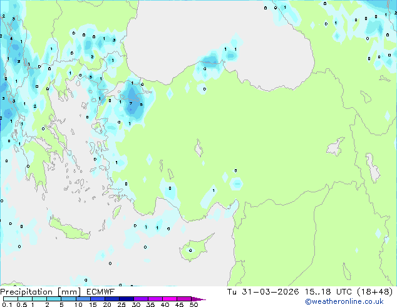Image resolution: width=397 pixels, height=307 pixels.
Task: Select the 35–40 mm legend swatch
Action: coord(155,299)
